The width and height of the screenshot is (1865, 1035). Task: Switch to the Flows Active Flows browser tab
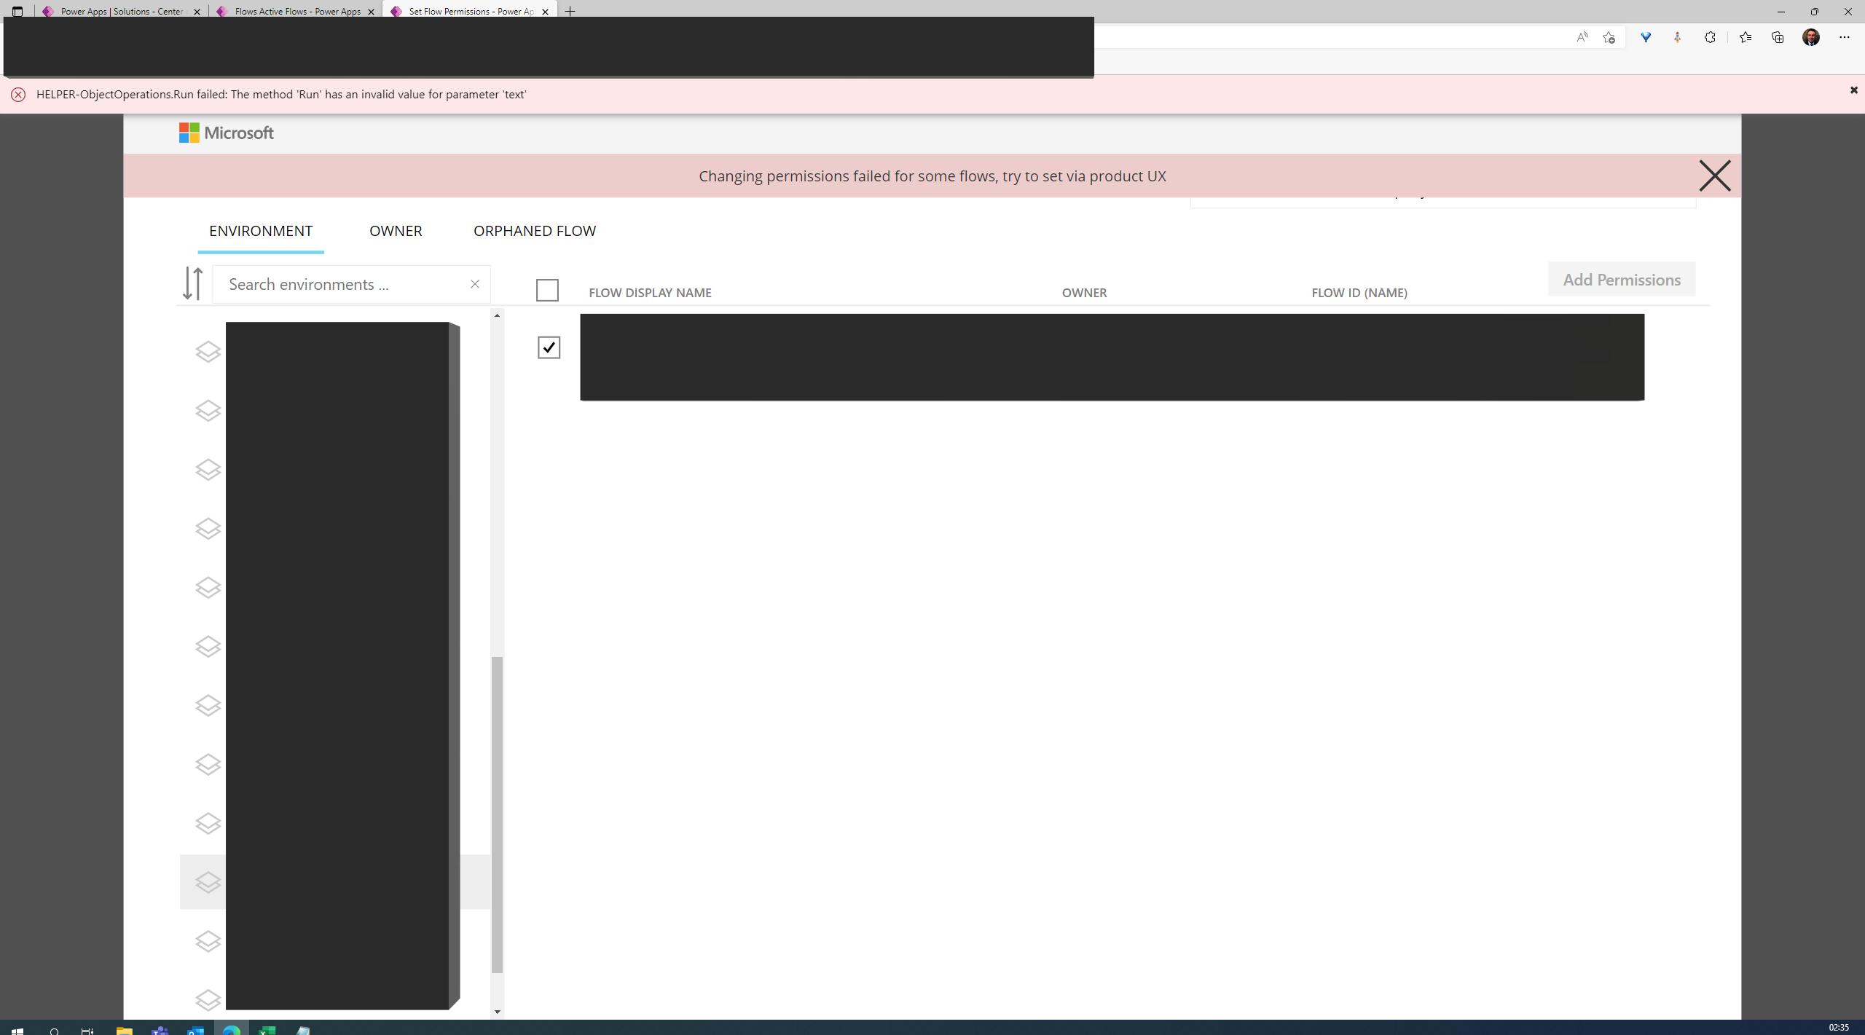pyautogui.click(x=294, y=11)
